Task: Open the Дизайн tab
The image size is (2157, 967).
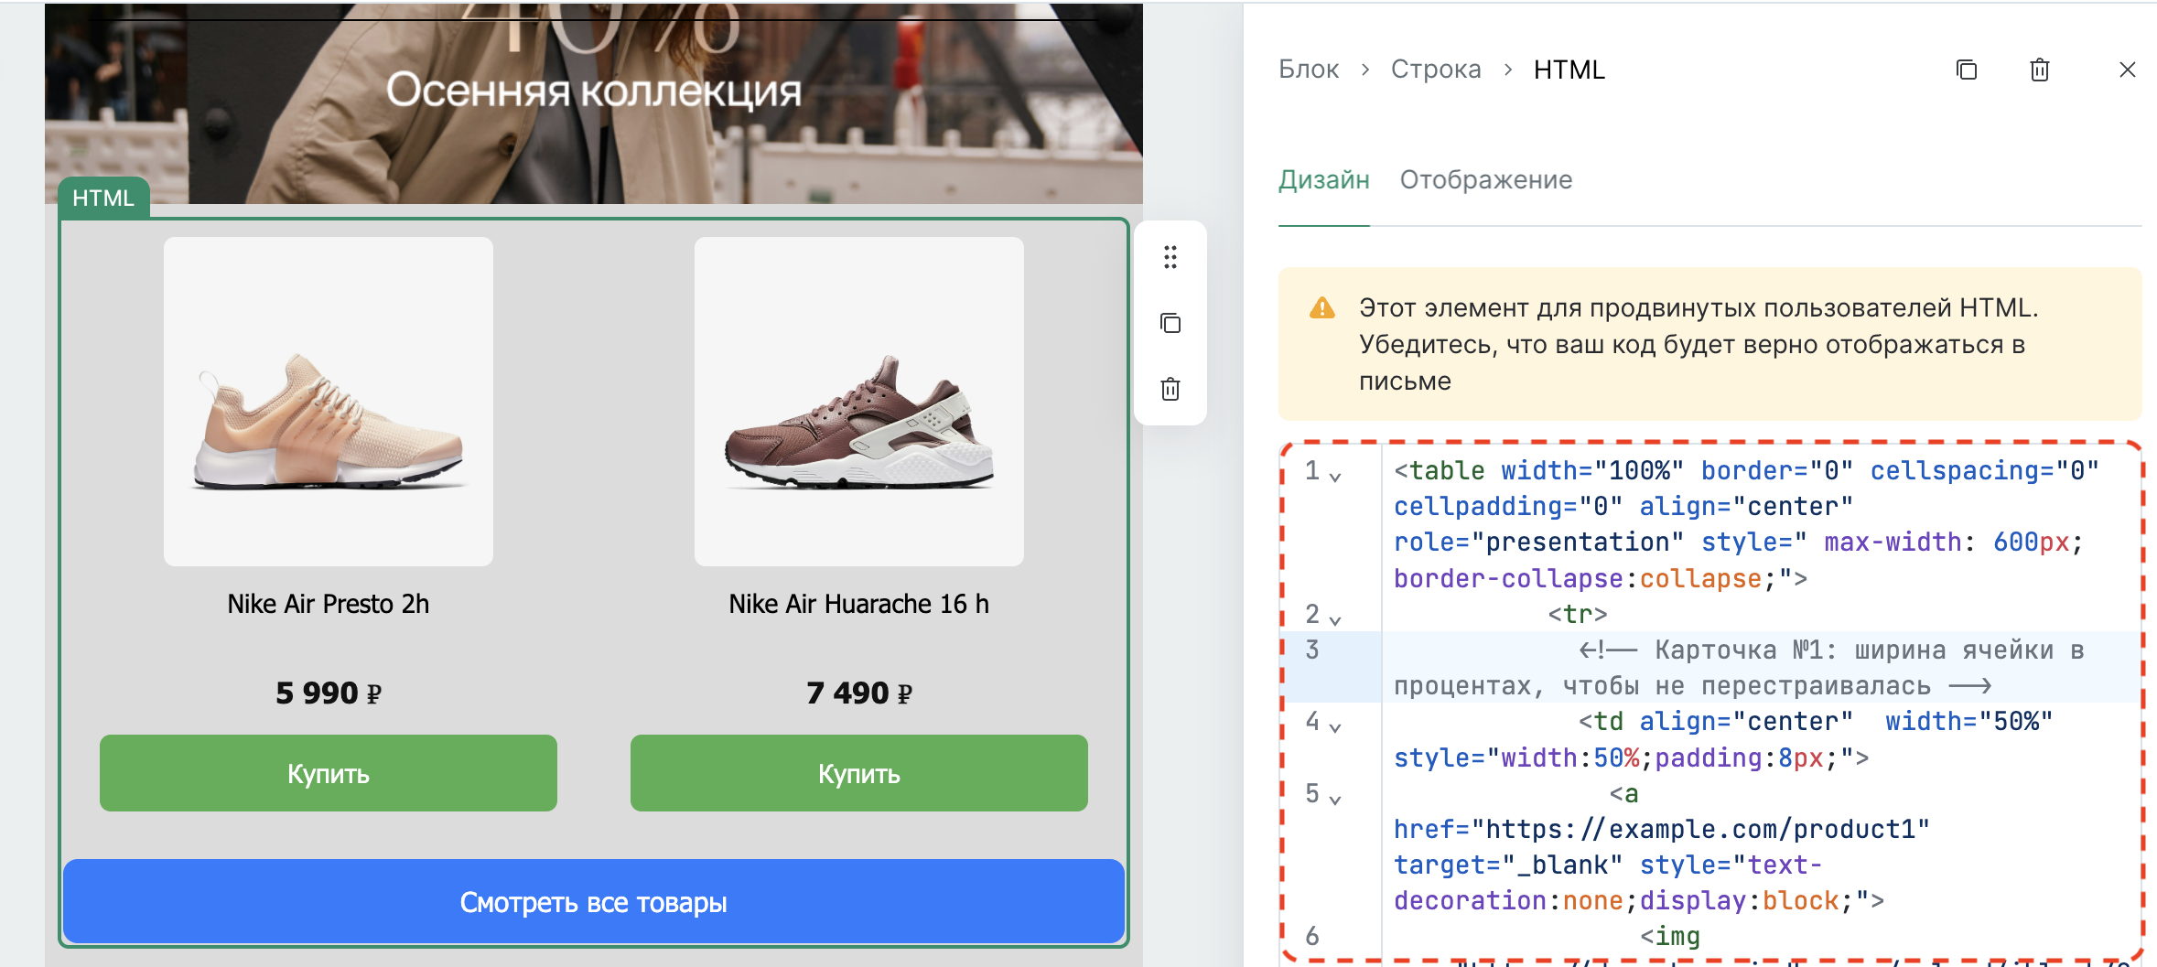Action: pyautogui.click(x=1324, y=179)
